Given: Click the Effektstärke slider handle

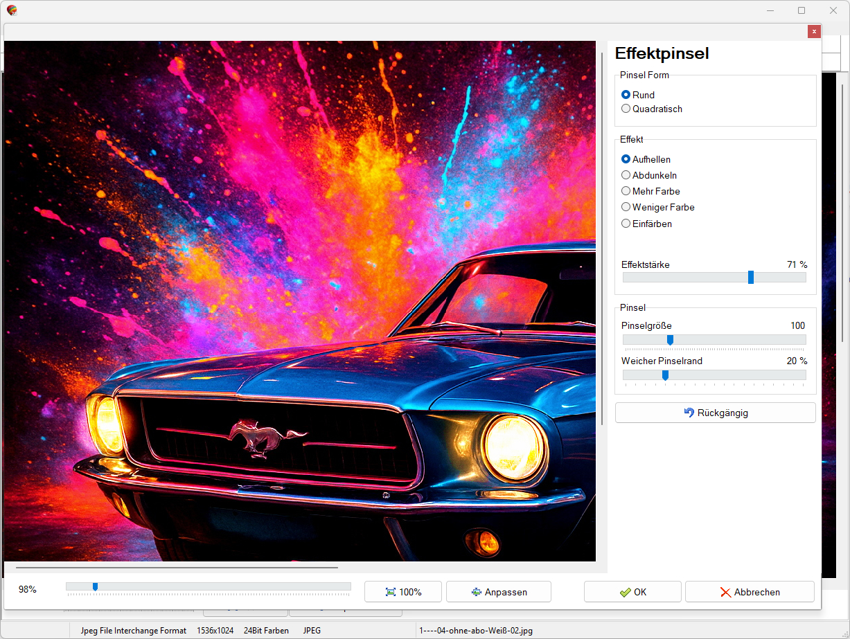Looking at the screenshot, I should (751, 278).
